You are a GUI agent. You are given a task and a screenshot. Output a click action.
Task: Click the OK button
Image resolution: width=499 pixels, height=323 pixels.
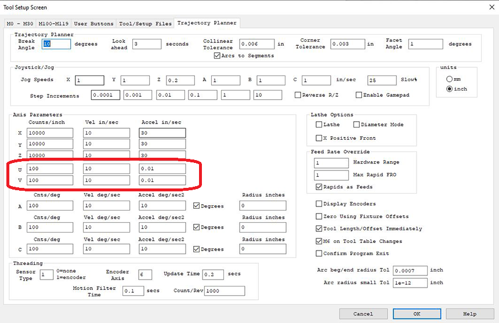click(x=416, y=314)
